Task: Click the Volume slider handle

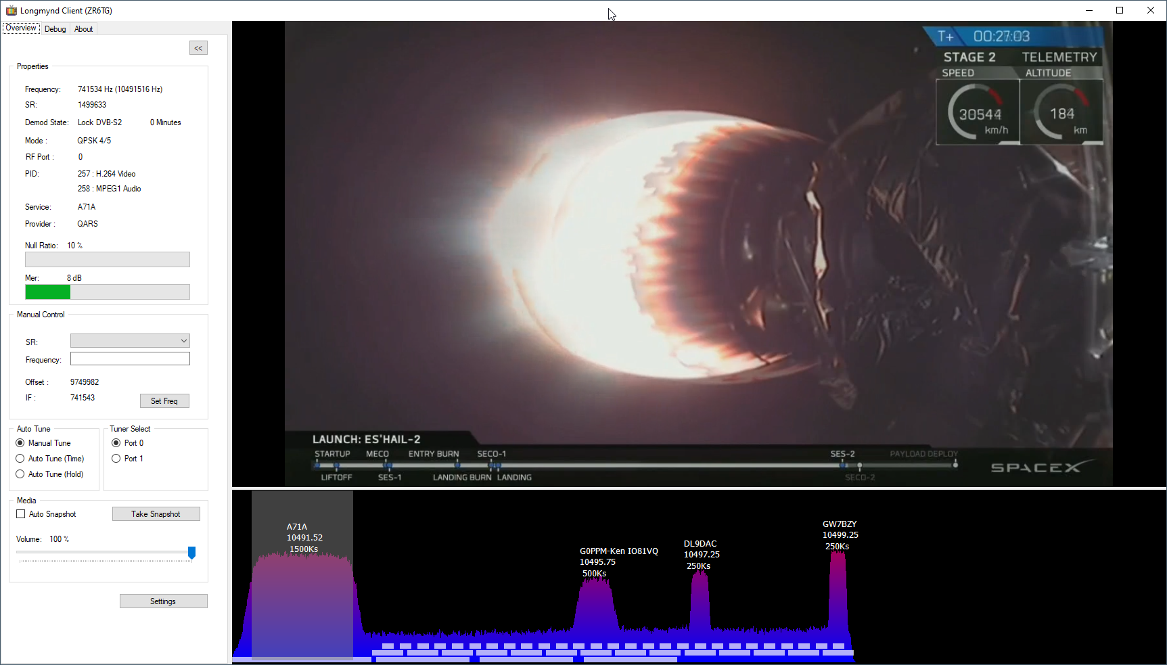Action: [x=191, y=553]
